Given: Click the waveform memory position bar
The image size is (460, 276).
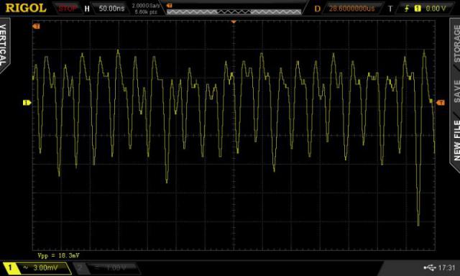Looking at the screenshot, I should point(234,11).
